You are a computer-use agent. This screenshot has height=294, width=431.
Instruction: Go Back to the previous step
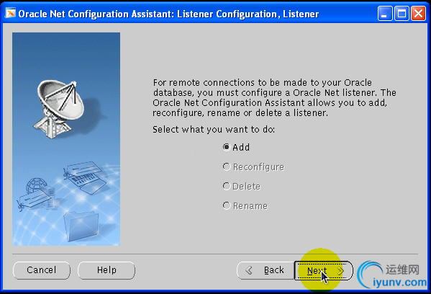tap(266, 270)
